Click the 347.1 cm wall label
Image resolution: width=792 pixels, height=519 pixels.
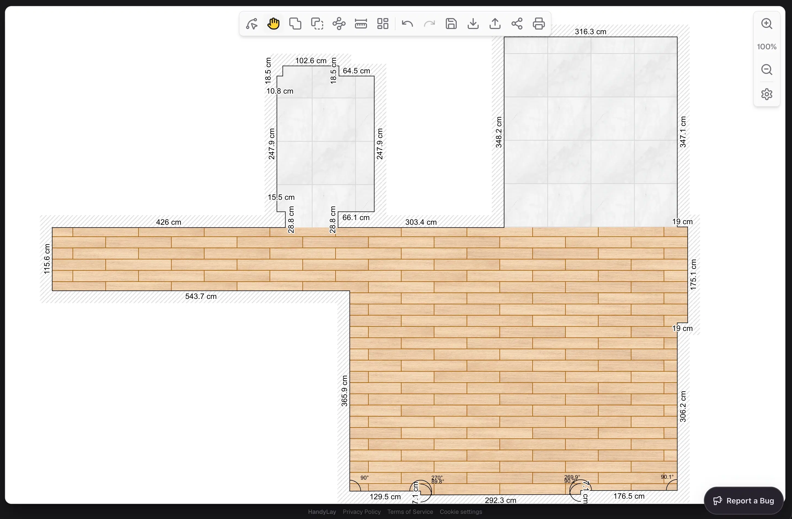(x=683, y=132)
